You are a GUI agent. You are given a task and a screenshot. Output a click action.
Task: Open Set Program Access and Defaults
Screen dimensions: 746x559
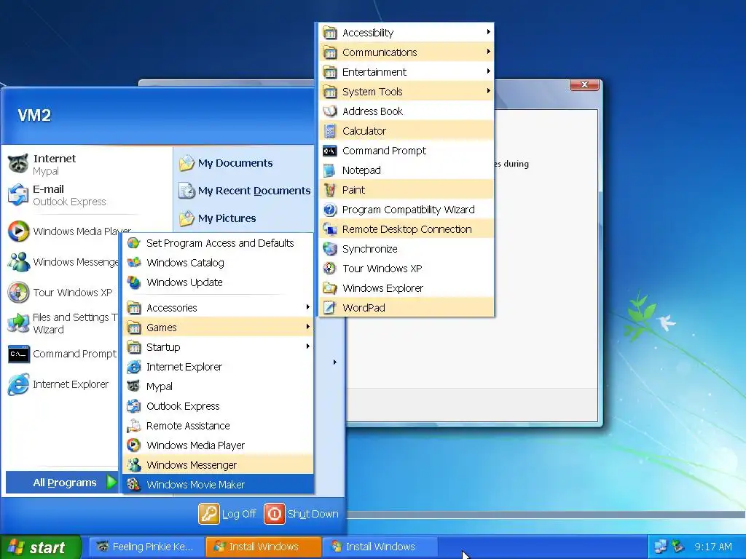tap(219, 243)
